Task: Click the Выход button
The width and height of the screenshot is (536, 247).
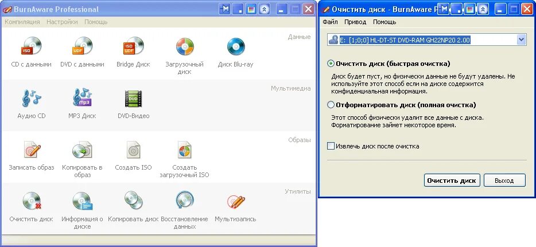Action: click(x=504, y=181)
